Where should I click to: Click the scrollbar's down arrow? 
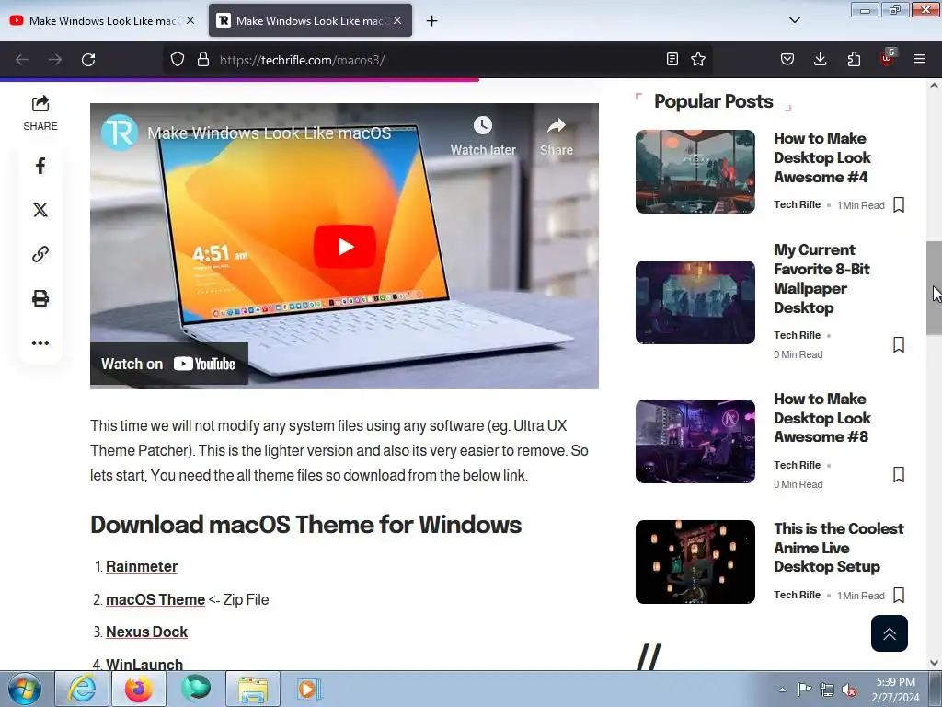tap(934, 663)
